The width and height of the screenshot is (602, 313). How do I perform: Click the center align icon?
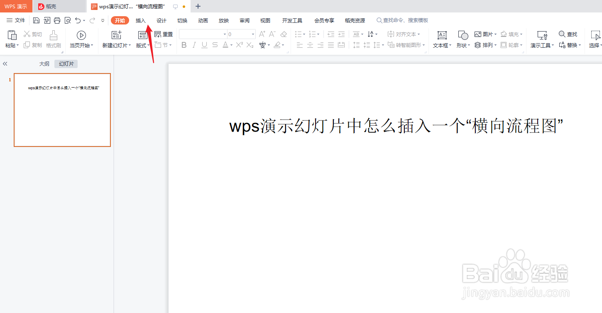coord(310,45)
